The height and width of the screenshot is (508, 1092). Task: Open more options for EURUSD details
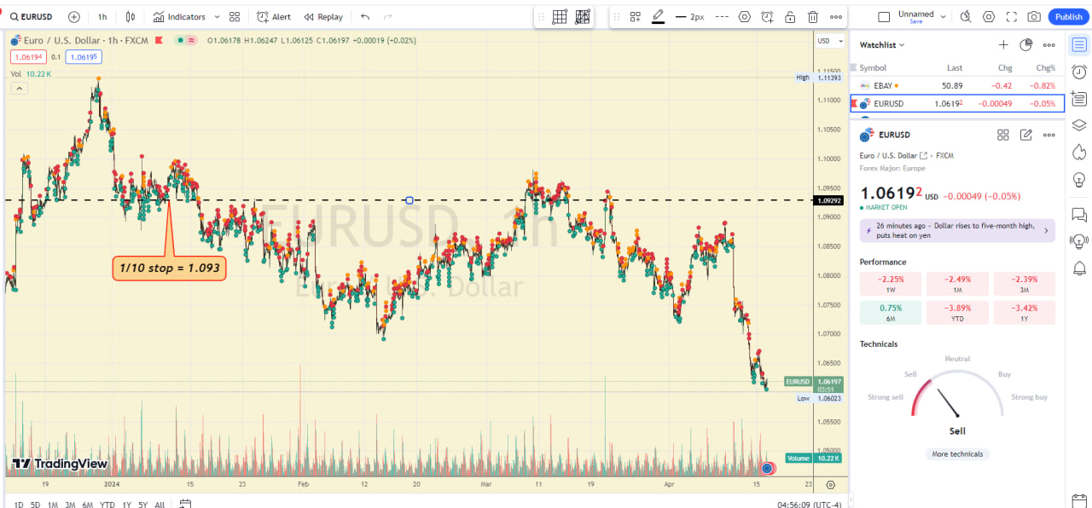[x=1049, y=135]
